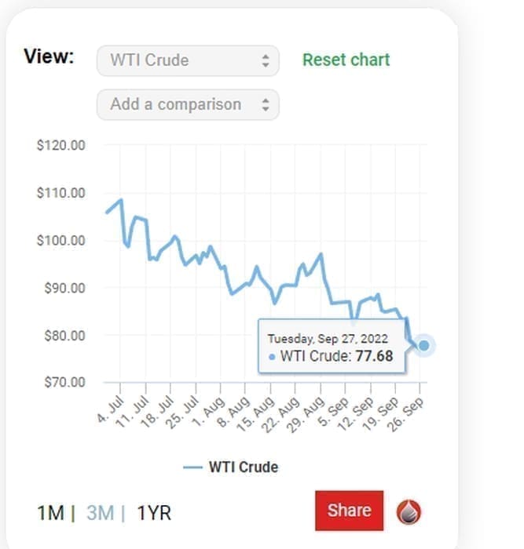
Task: Click the chart line peak near 4. Jul
Action: [121, 200]
